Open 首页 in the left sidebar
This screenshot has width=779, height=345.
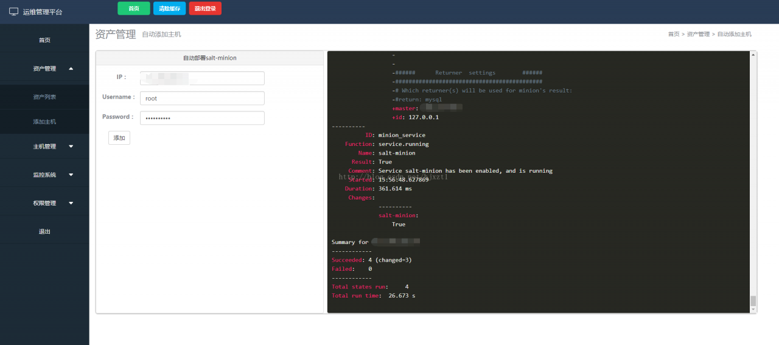(x=44, y=40)
